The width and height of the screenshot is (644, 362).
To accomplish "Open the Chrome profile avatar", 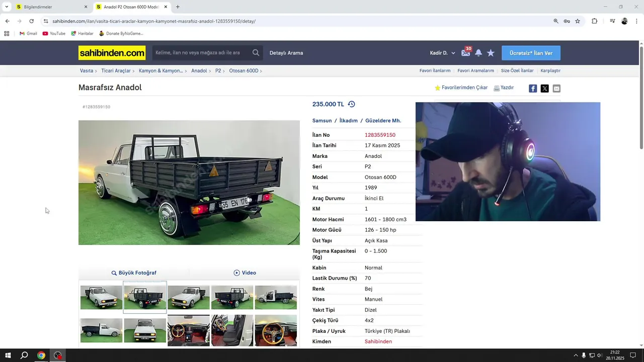I will click(x=624, y=21).
